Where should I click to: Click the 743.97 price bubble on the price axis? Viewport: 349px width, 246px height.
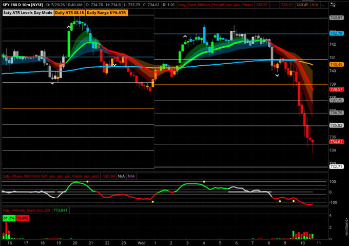click(x=336, y=18)
